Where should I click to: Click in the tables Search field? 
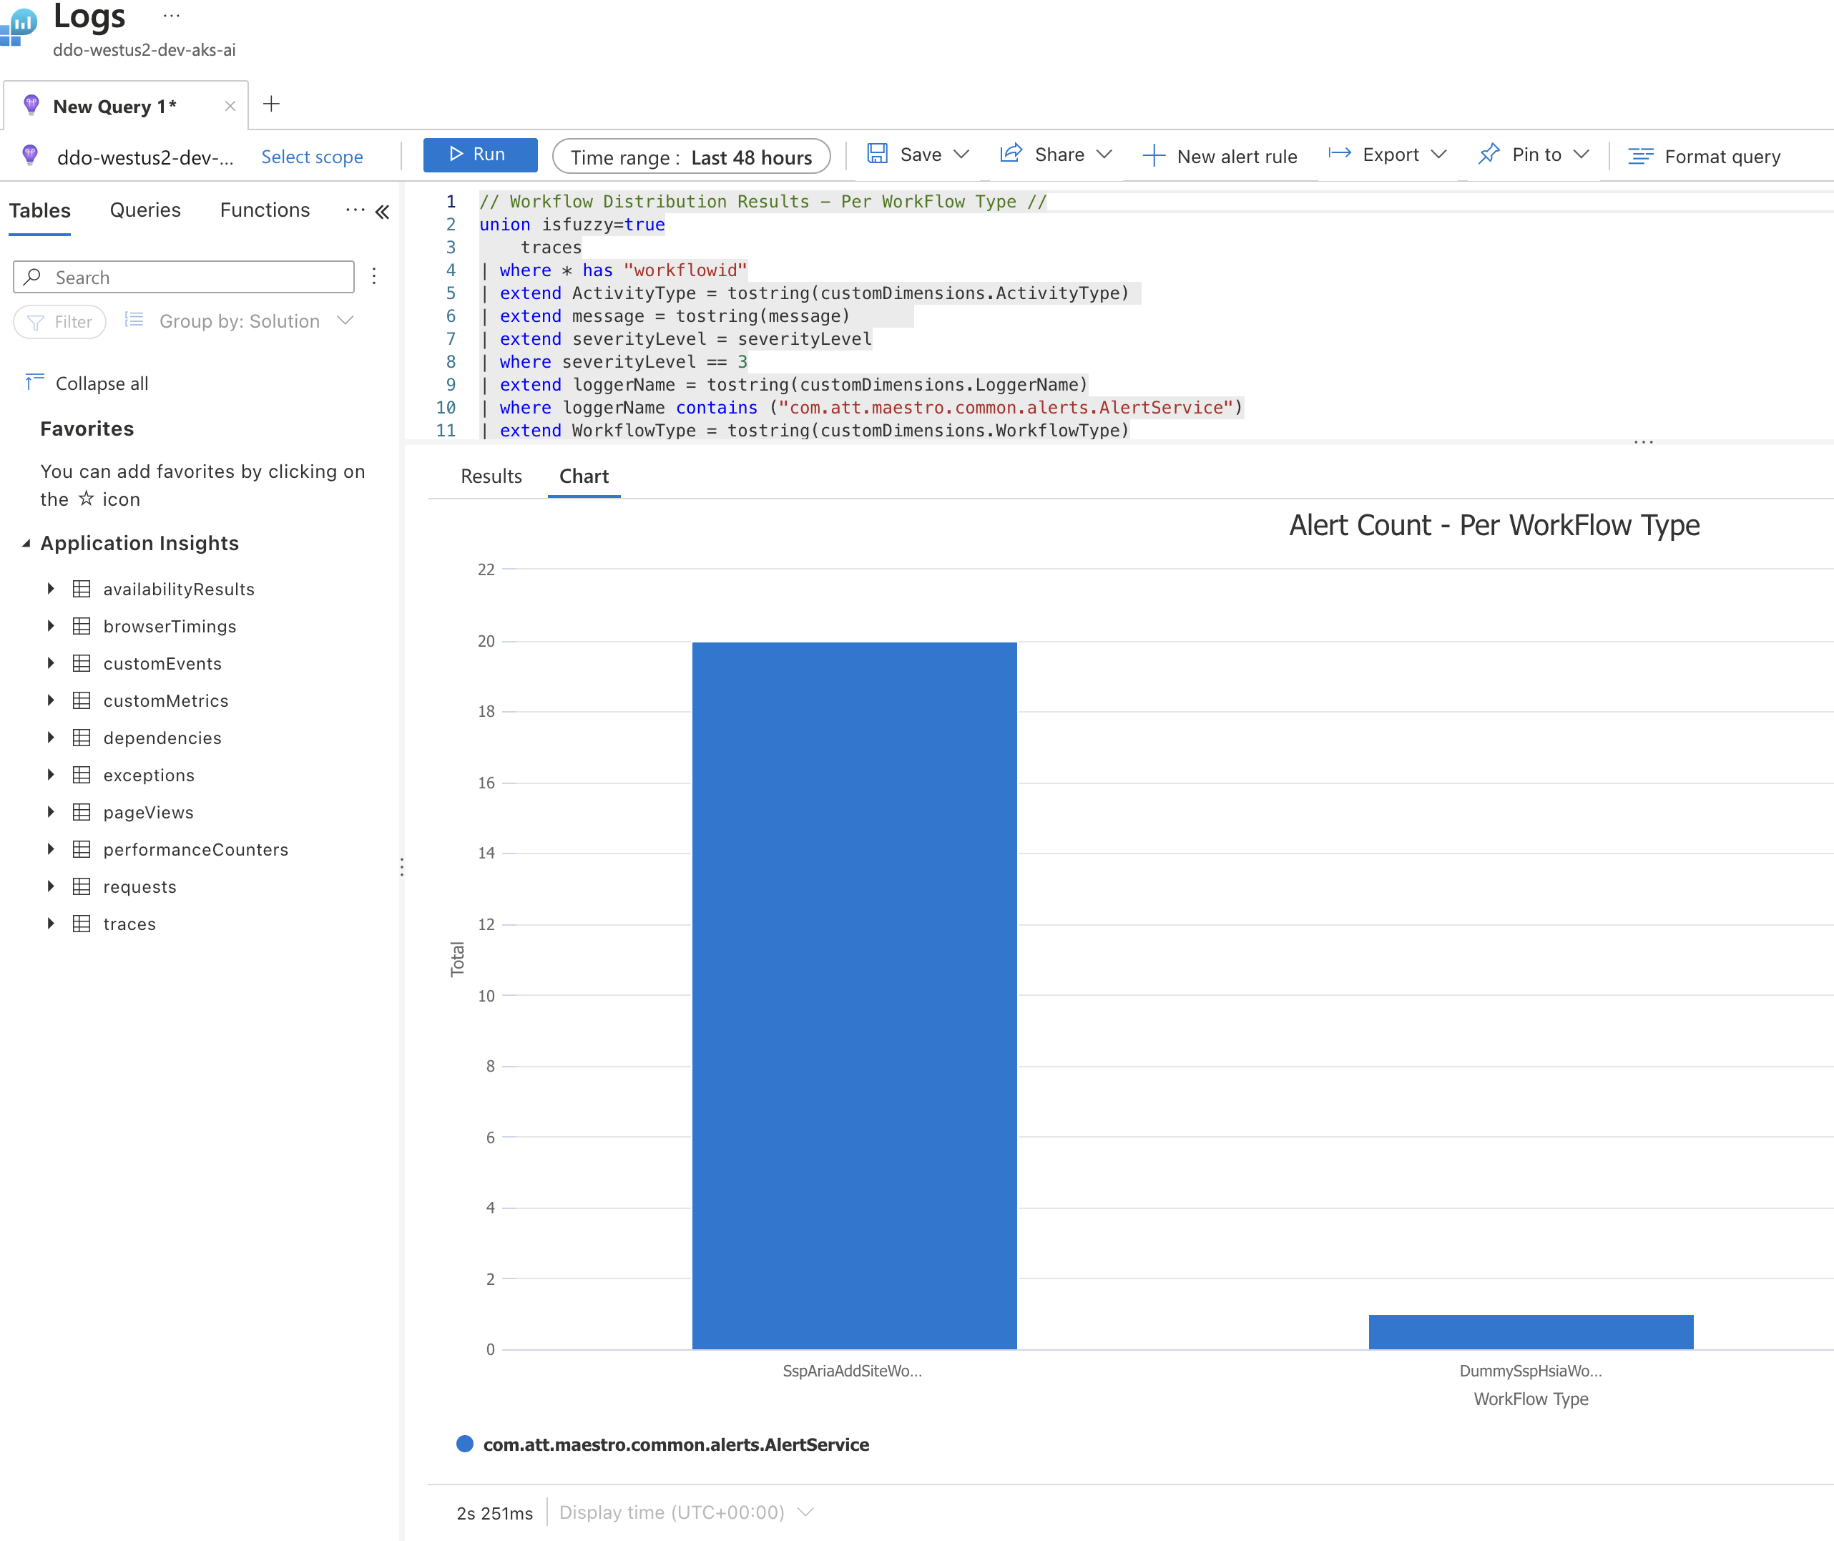183,277
